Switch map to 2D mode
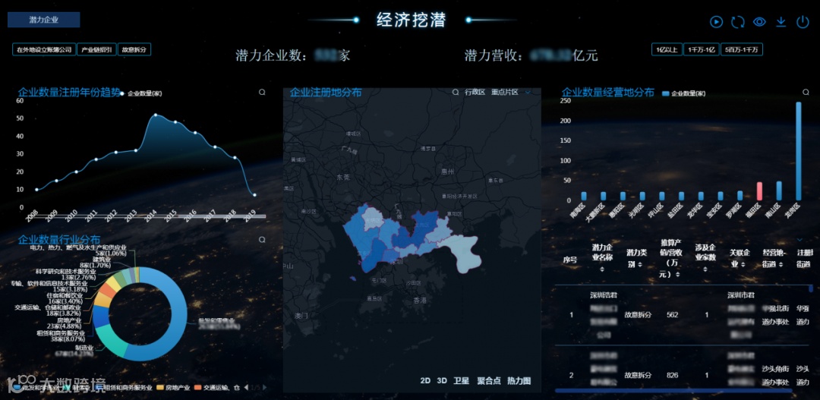The height and width of the screenshot is (400, 820). (425, 381)
